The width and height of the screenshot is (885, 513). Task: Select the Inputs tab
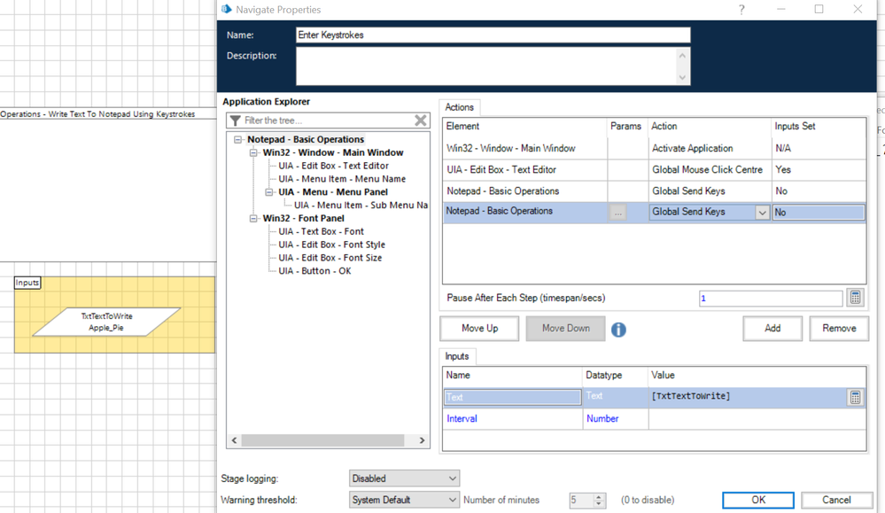[457, 356]
